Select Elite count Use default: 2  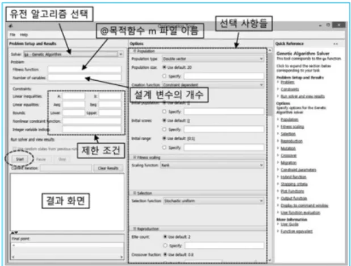point(165,236)
